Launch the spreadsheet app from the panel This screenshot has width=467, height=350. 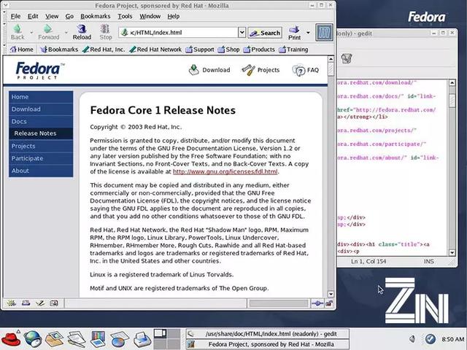[119, 338]
